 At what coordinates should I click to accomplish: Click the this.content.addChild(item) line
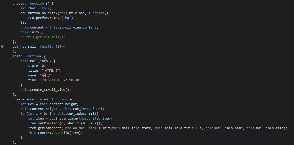click(55, 133)
